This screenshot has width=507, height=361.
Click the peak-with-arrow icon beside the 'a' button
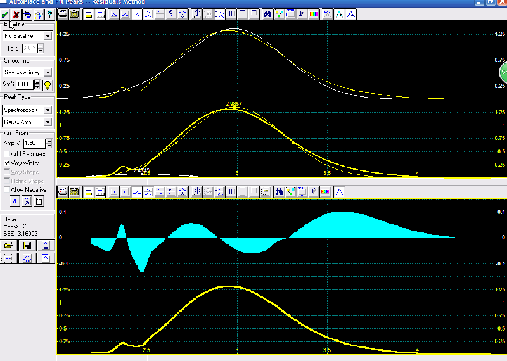pos(27,201)
